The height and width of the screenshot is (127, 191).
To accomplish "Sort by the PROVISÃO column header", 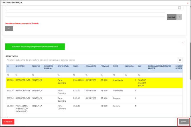I will point(105,66).
